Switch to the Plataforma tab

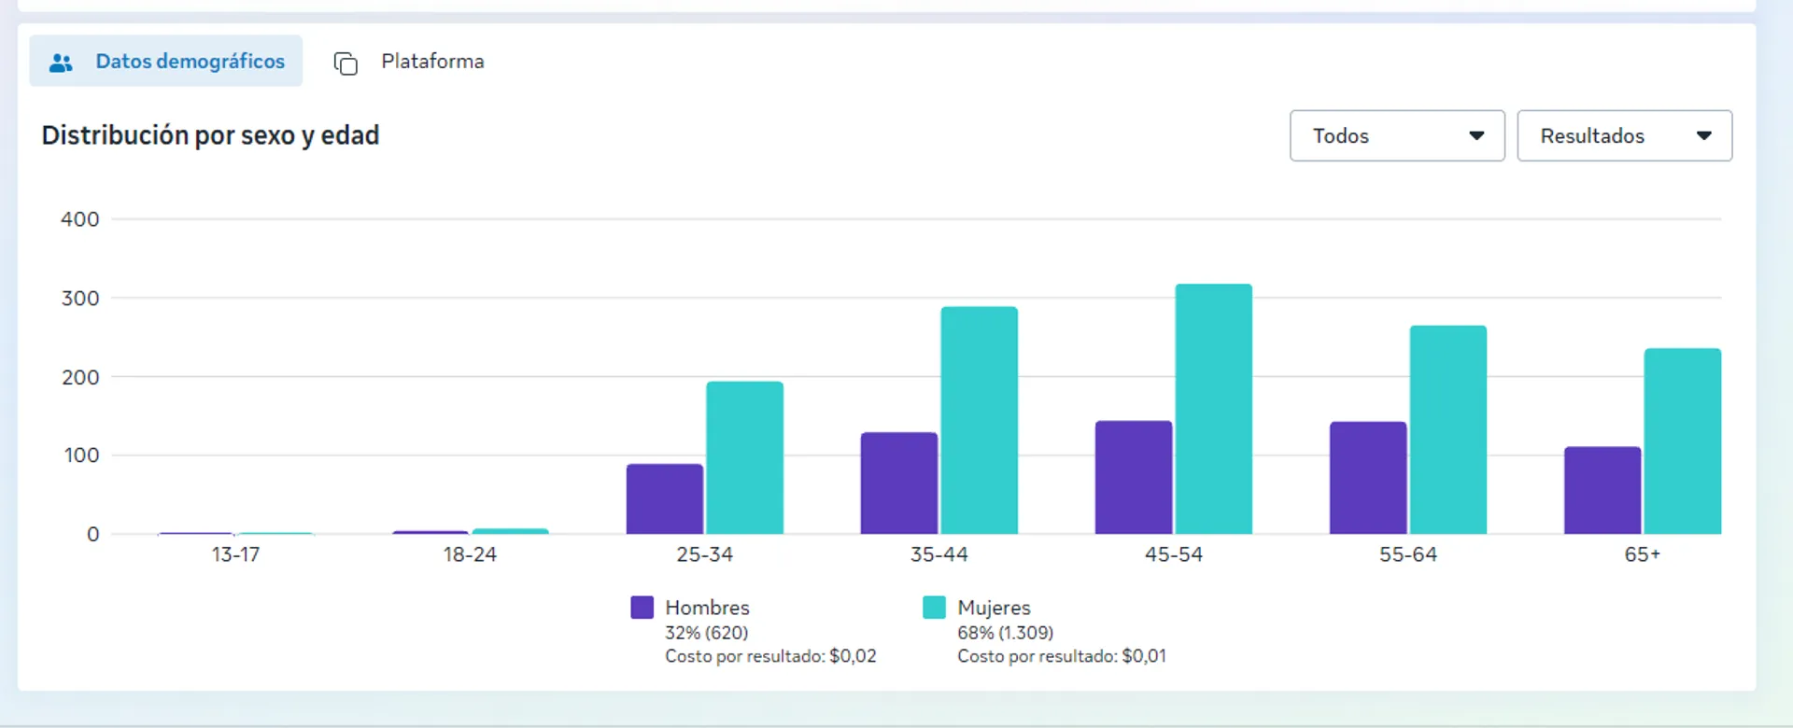pos(409,62)
